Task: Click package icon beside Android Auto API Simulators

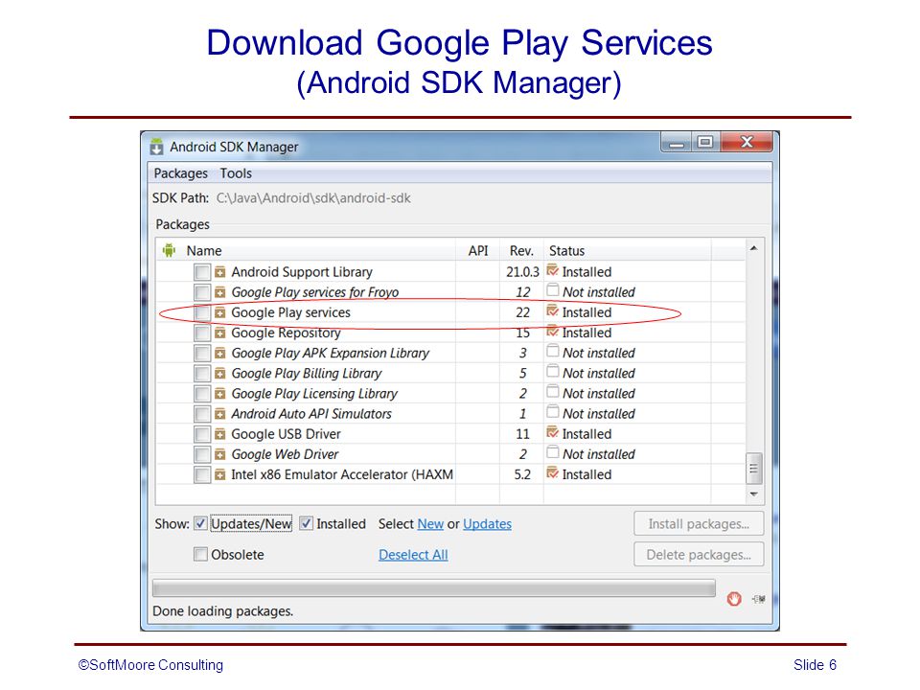Action: pyautogui.click(x=220, y=414)
